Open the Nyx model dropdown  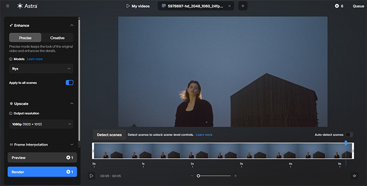41,69
